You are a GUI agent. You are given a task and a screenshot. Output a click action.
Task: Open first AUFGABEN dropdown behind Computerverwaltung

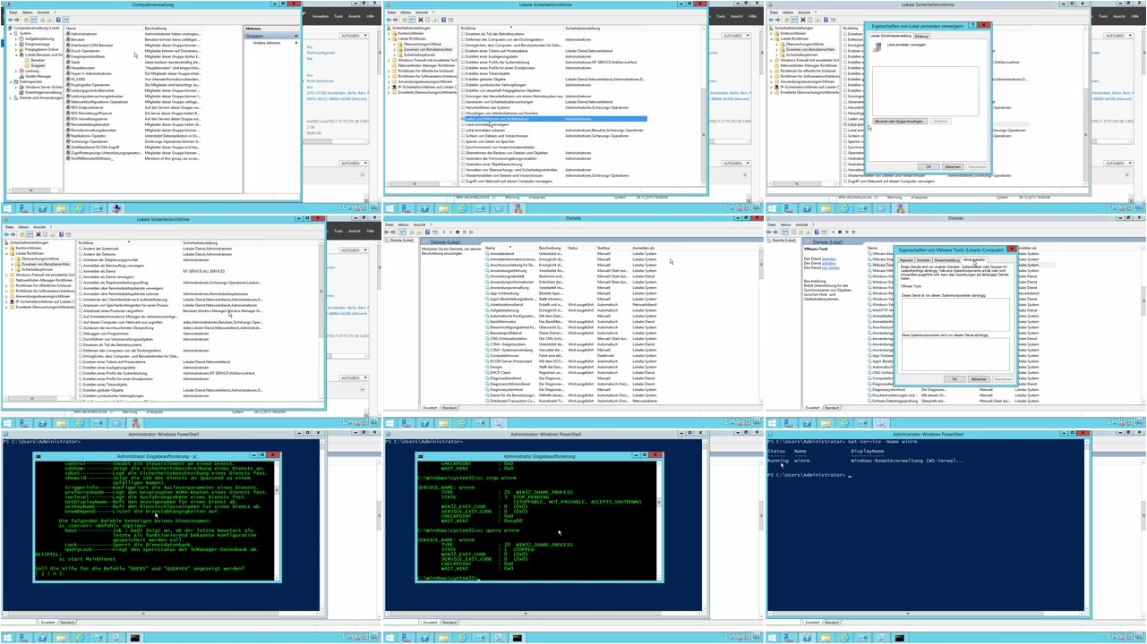coord(355,36)
